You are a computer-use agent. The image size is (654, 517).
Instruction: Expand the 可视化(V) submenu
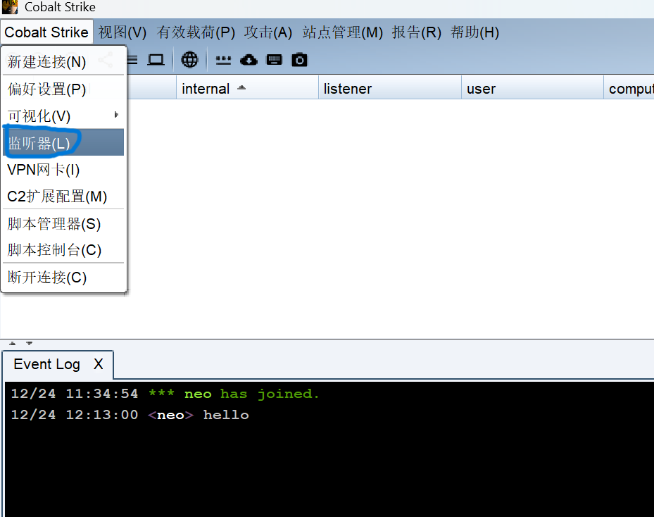[x=63, y=116]
